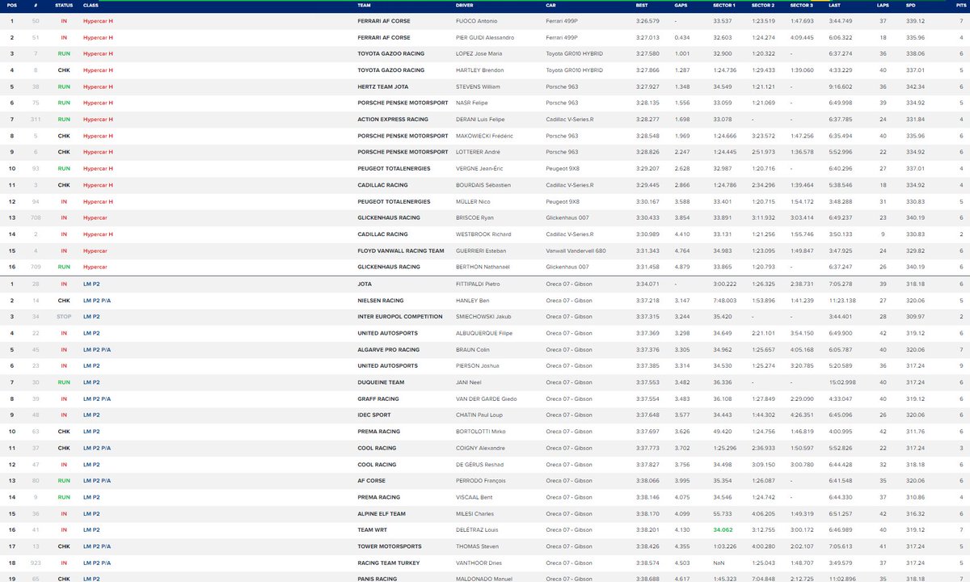Click the SECTOR 2 column header

[x=763, y=5]
